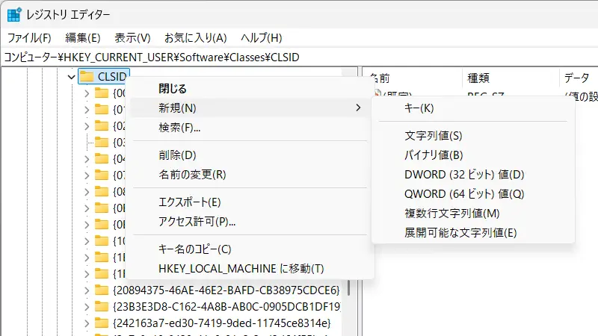
Task: Click エクスポート(E) in context menu
Action: pos(189,202)
